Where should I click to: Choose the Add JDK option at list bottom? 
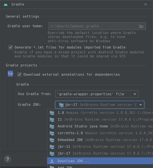pos(100,166)
